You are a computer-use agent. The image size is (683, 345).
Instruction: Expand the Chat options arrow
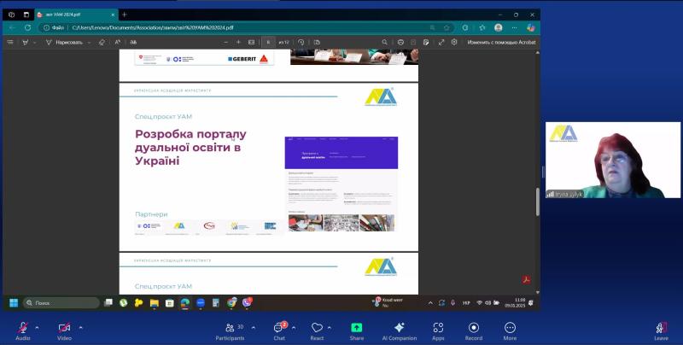pyautogui.click(x=295, y=326)
